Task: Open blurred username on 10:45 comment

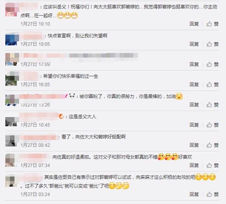Action: tap(39, 116)
